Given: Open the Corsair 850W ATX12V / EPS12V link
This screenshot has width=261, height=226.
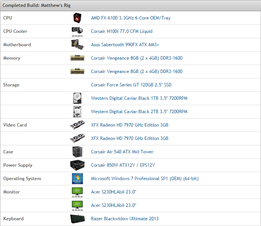Looking at the screenshot, I should [123, 165].
